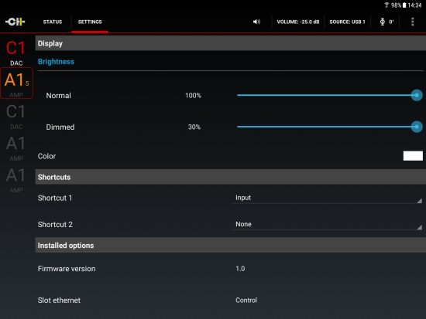Select the orange A1 AMP device
Screen dimensions: 426x319
click(x=16, y=83)
